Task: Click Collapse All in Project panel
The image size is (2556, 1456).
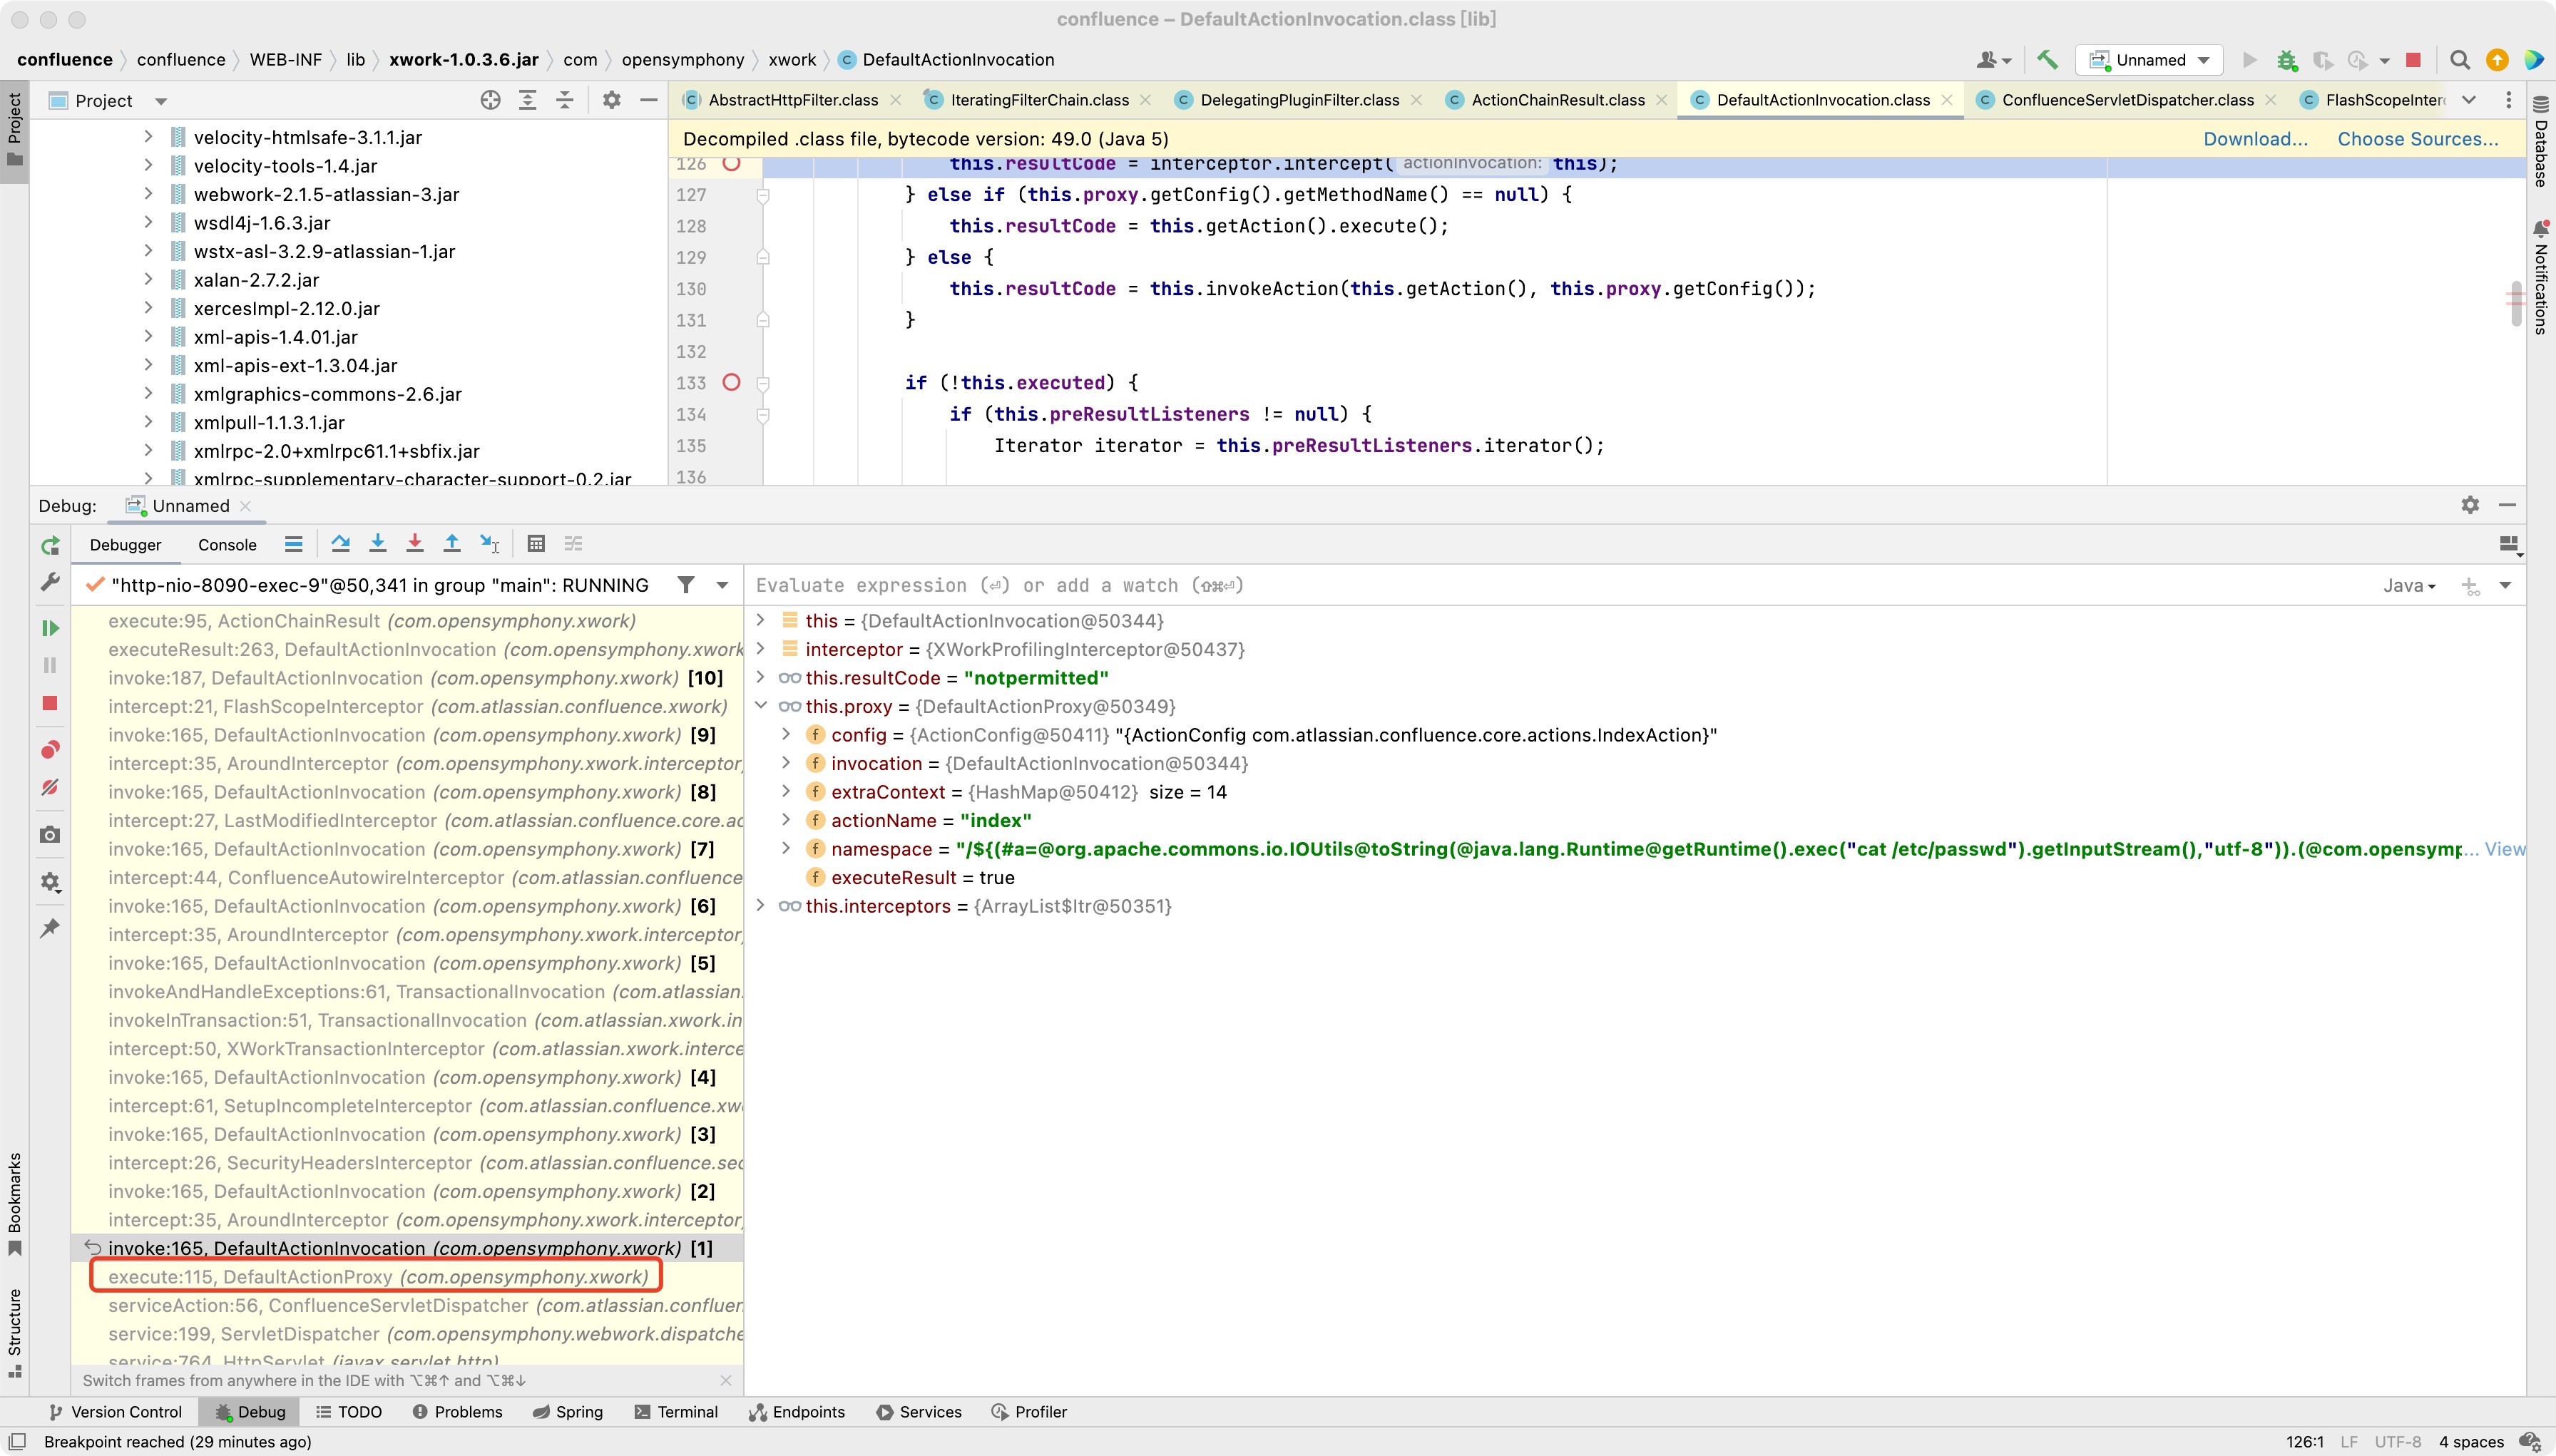Action: (x=565, y=100)
